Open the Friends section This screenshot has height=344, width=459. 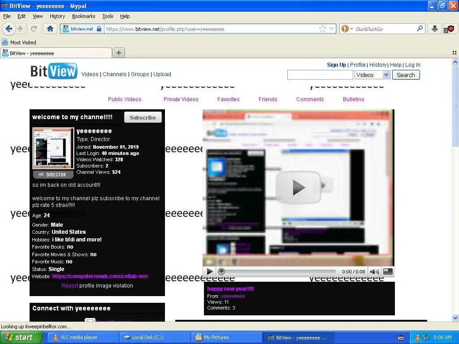click(x=268, y=99)
